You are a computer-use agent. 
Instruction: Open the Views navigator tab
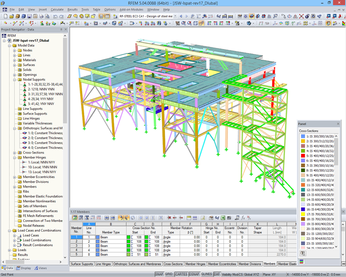[x=40, y=268]
